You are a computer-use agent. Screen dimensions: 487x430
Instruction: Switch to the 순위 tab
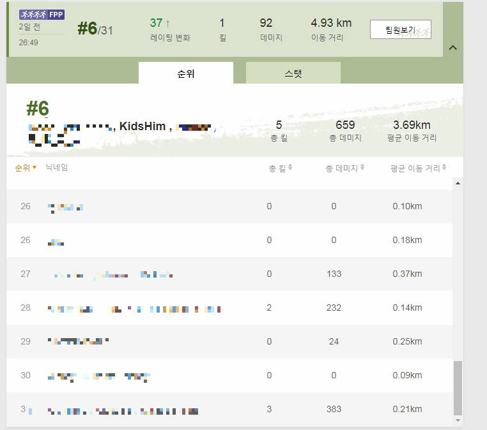coord(186,73)
